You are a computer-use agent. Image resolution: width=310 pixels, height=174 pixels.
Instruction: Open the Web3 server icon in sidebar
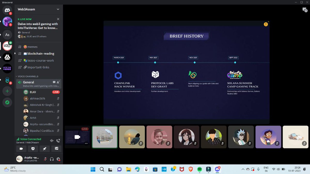coord(7,46)
